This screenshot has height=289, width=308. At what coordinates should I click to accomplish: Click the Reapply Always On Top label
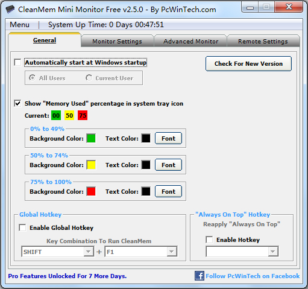point(242,224)
